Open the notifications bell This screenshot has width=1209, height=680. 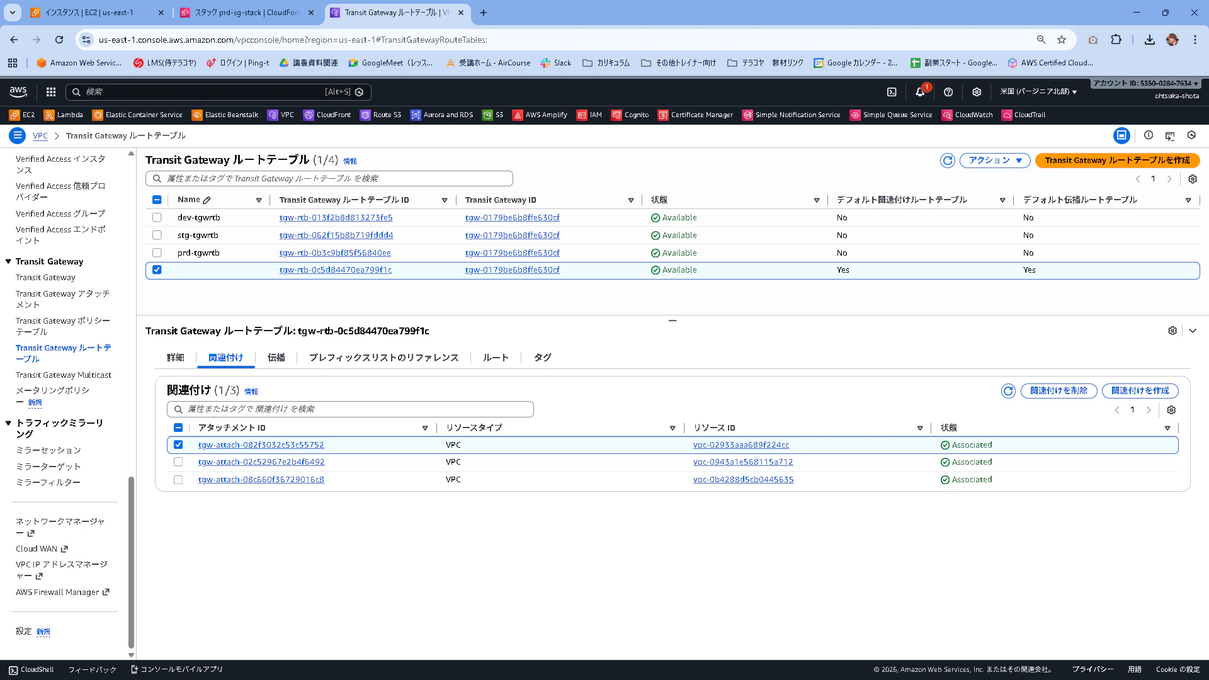point(920,92)
